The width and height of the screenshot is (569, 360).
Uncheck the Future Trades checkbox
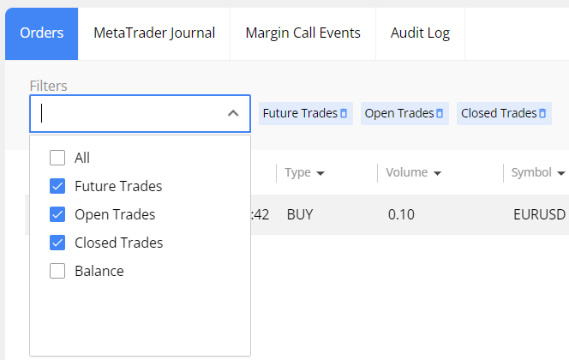click(58, 186)
